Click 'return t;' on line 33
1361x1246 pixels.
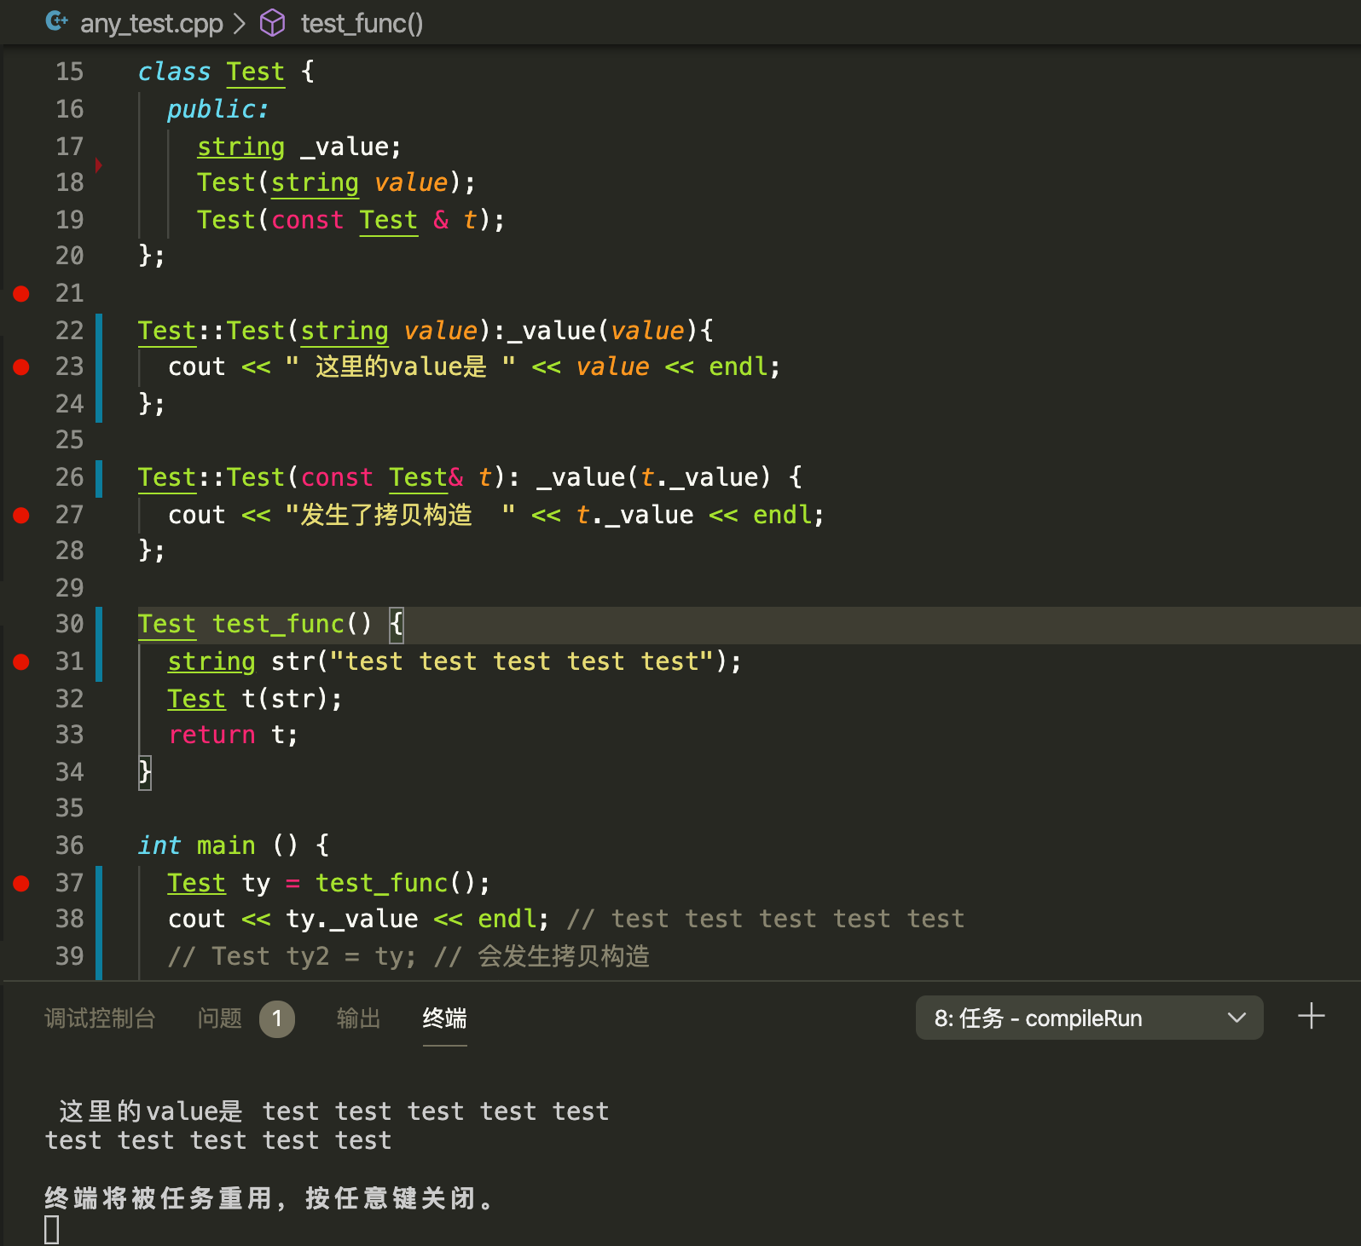(x=233, y=735)
